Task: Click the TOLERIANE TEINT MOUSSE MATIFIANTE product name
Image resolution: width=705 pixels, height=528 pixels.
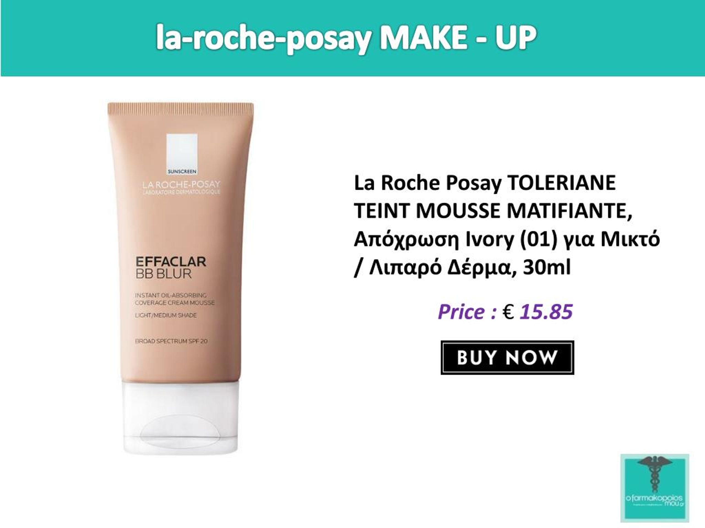Action: click(x=493, y=197)
